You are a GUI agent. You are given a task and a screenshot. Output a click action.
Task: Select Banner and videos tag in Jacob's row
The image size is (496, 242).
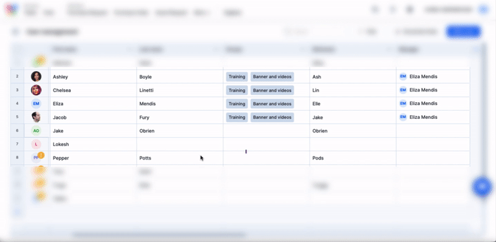pyautogui.click(x=272, y=117)
